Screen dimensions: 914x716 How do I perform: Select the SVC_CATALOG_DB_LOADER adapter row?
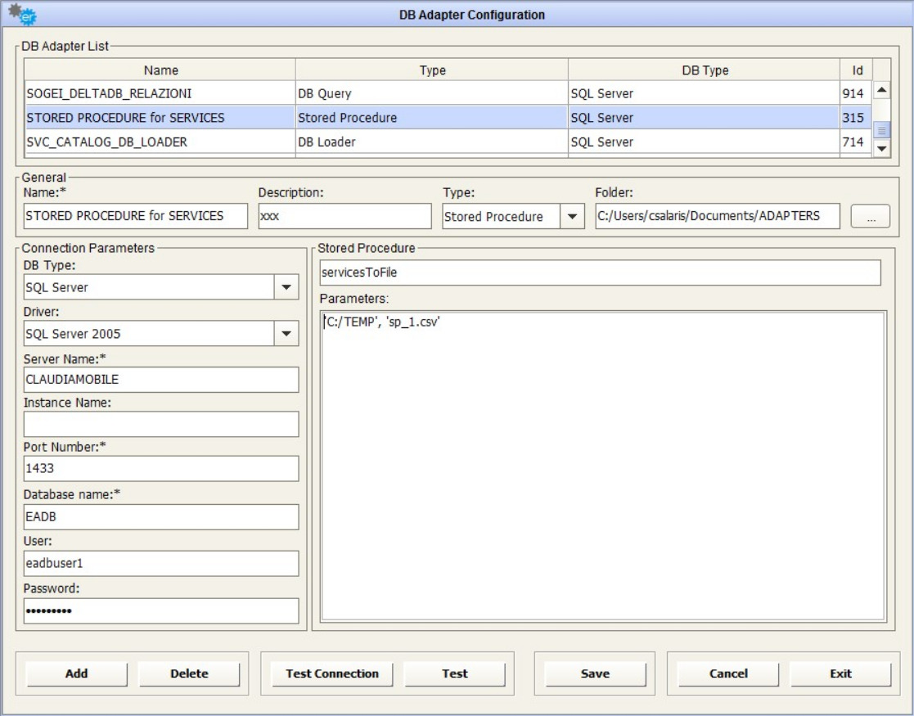pos(160,142)
